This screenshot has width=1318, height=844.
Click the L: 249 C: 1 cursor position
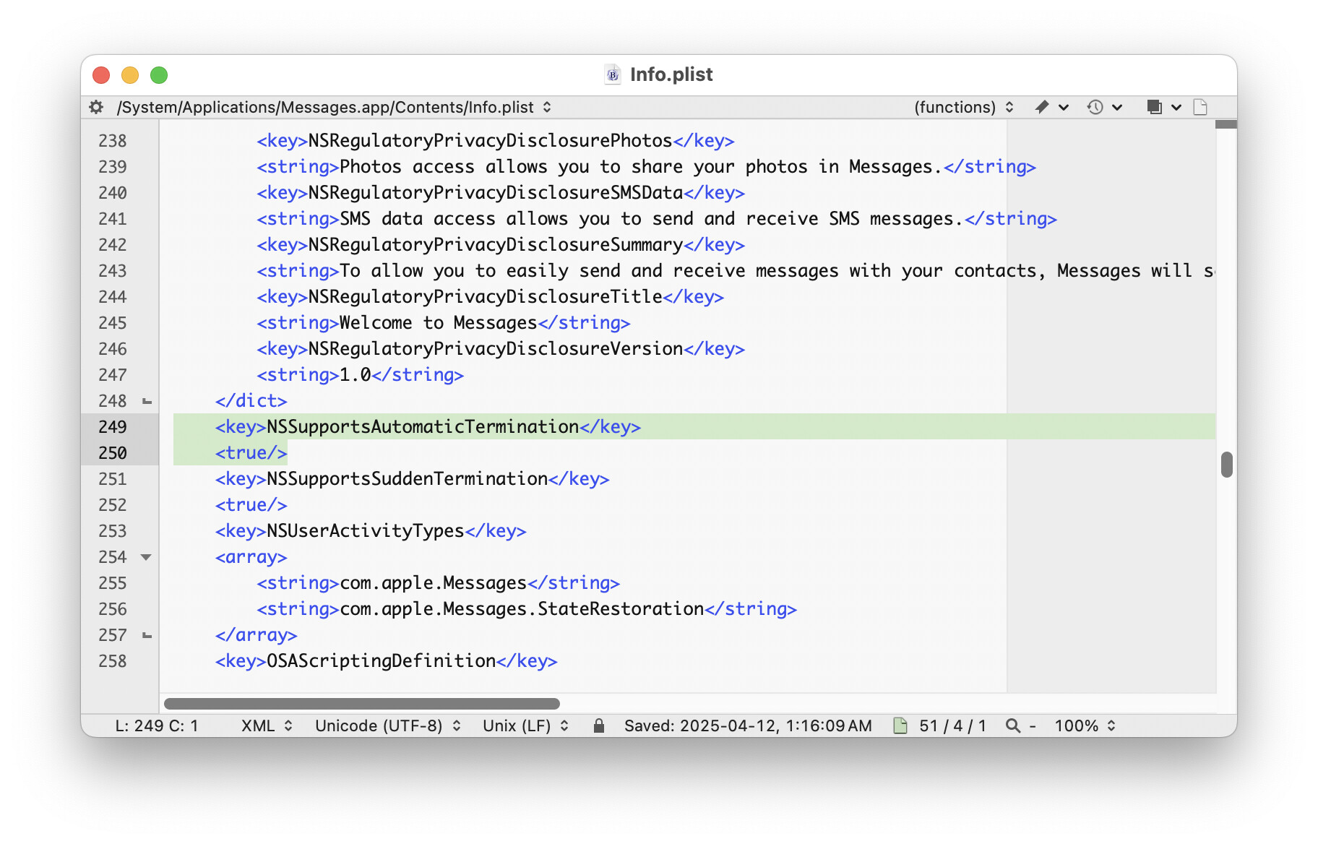click(x=156, y=725)
